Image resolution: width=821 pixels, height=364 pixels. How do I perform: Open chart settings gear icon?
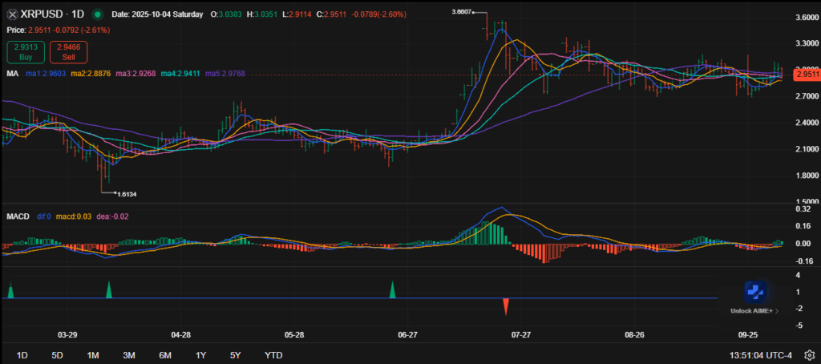click(x=810, y=355)
